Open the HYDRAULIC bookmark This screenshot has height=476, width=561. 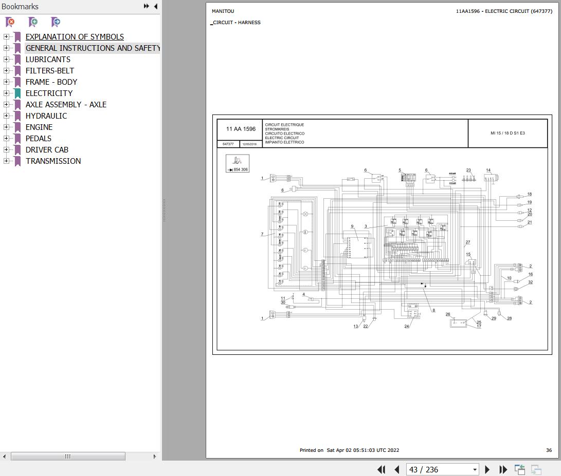[46, 116]
